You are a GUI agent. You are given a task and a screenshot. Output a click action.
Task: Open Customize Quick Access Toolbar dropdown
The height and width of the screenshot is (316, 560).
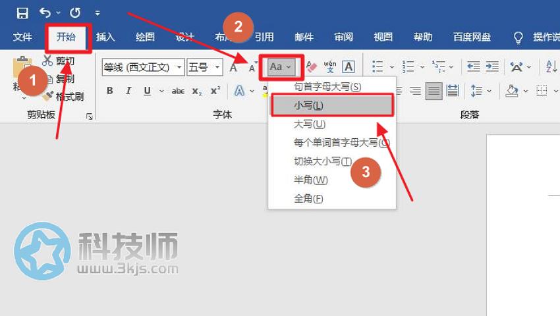(x=97, y=13)
